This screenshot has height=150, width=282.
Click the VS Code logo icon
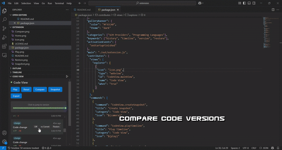3,3
